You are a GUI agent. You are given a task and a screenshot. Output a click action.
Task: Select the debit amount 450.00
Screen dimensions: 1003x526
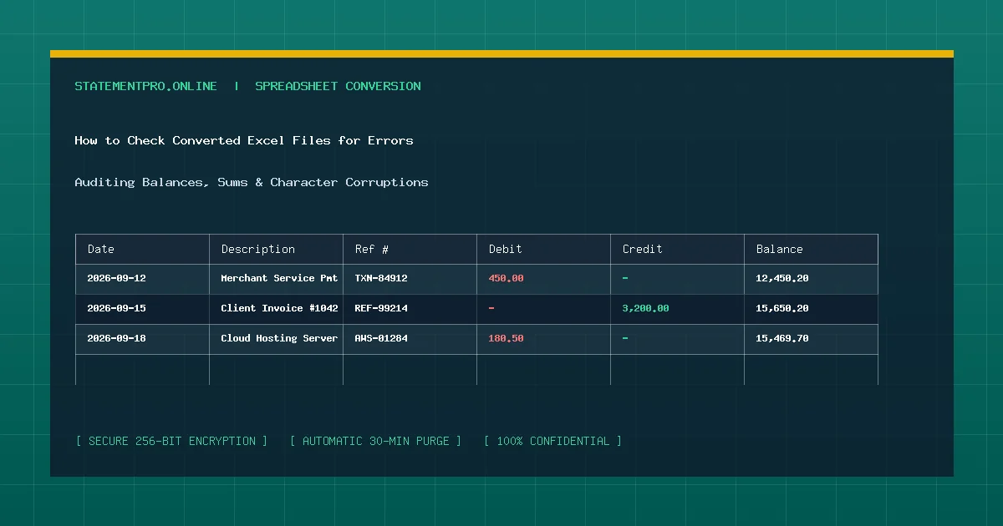coord(506,278)
